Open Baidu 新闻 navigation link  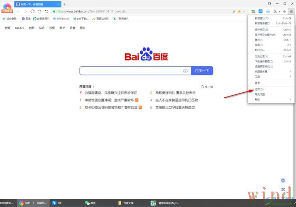click(x=7, y=28)
